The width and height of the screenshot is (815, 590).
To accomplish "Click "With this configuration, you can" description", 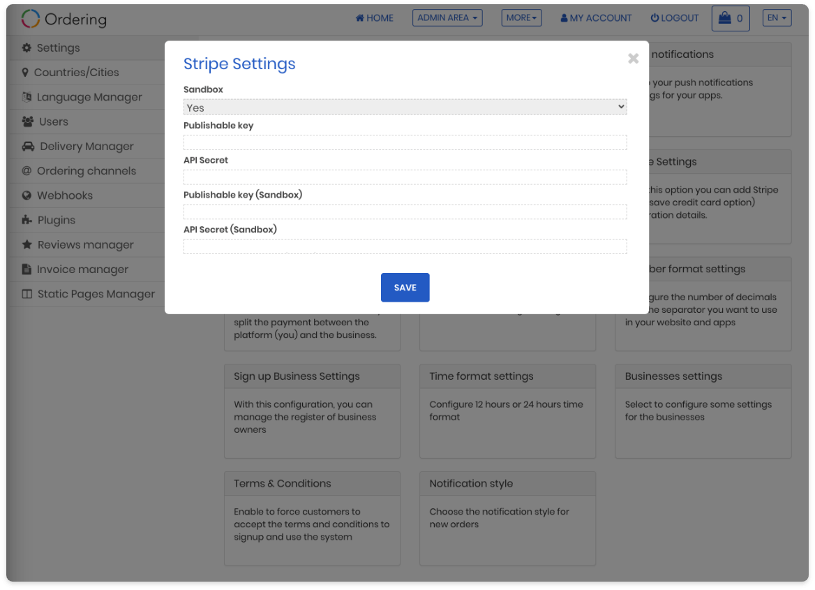I will [x=305, y=417].
